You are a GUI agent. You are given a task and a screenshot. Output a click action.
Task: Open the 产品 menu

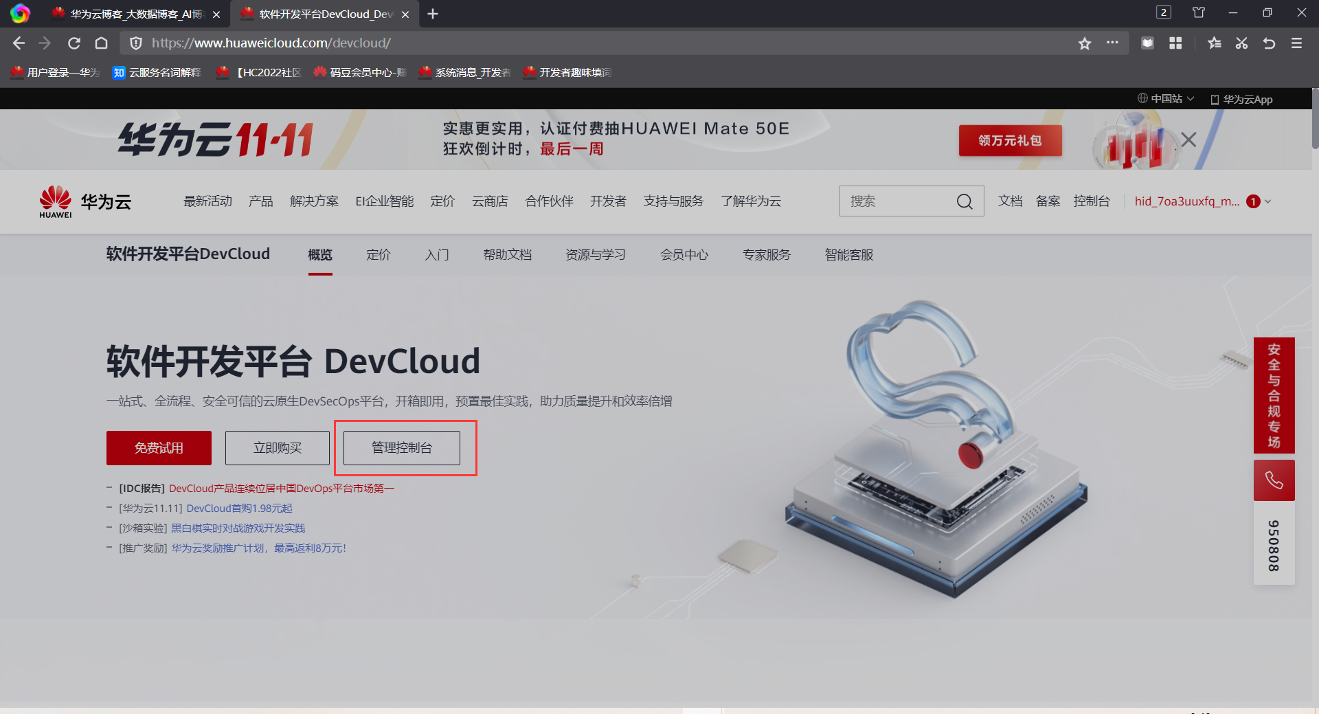coord(261,201)
